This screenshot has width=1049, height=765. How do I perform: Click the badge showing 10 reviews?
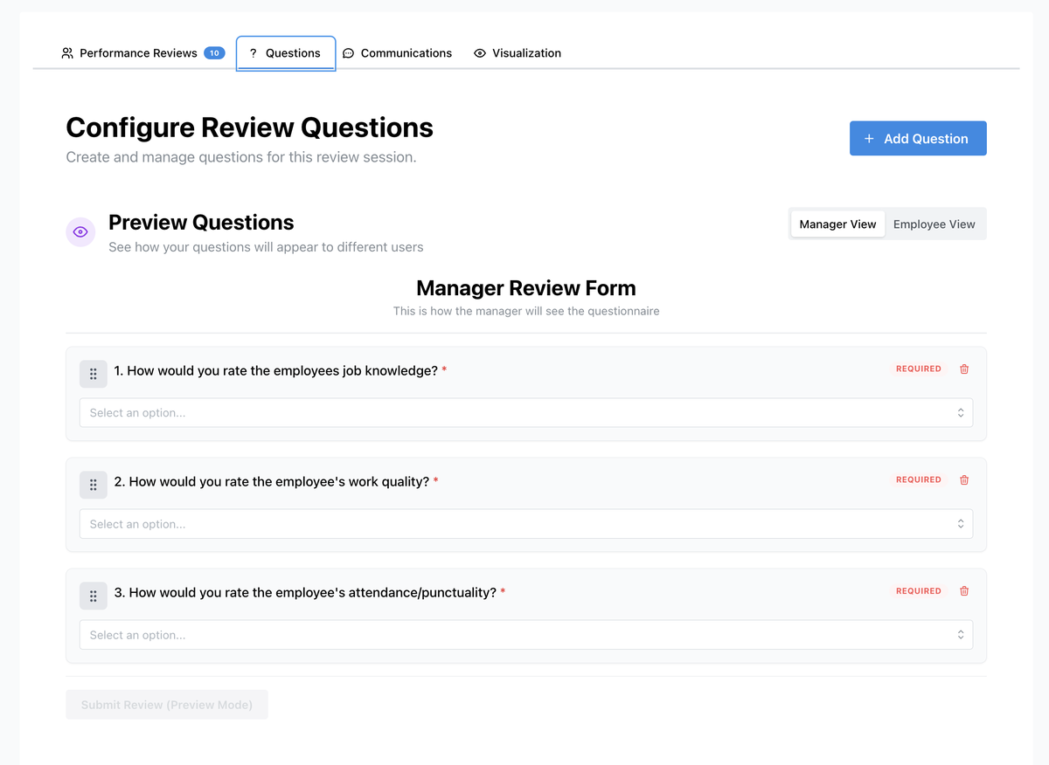tap(214, 53)
